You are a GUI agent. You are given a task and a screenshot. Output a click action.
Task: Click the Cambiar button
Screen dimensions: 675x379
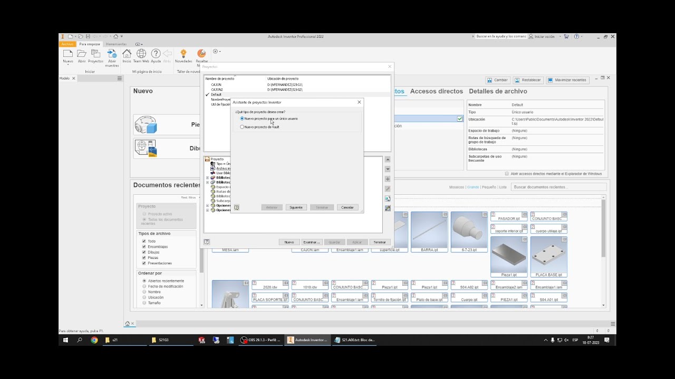click(497, 80)
